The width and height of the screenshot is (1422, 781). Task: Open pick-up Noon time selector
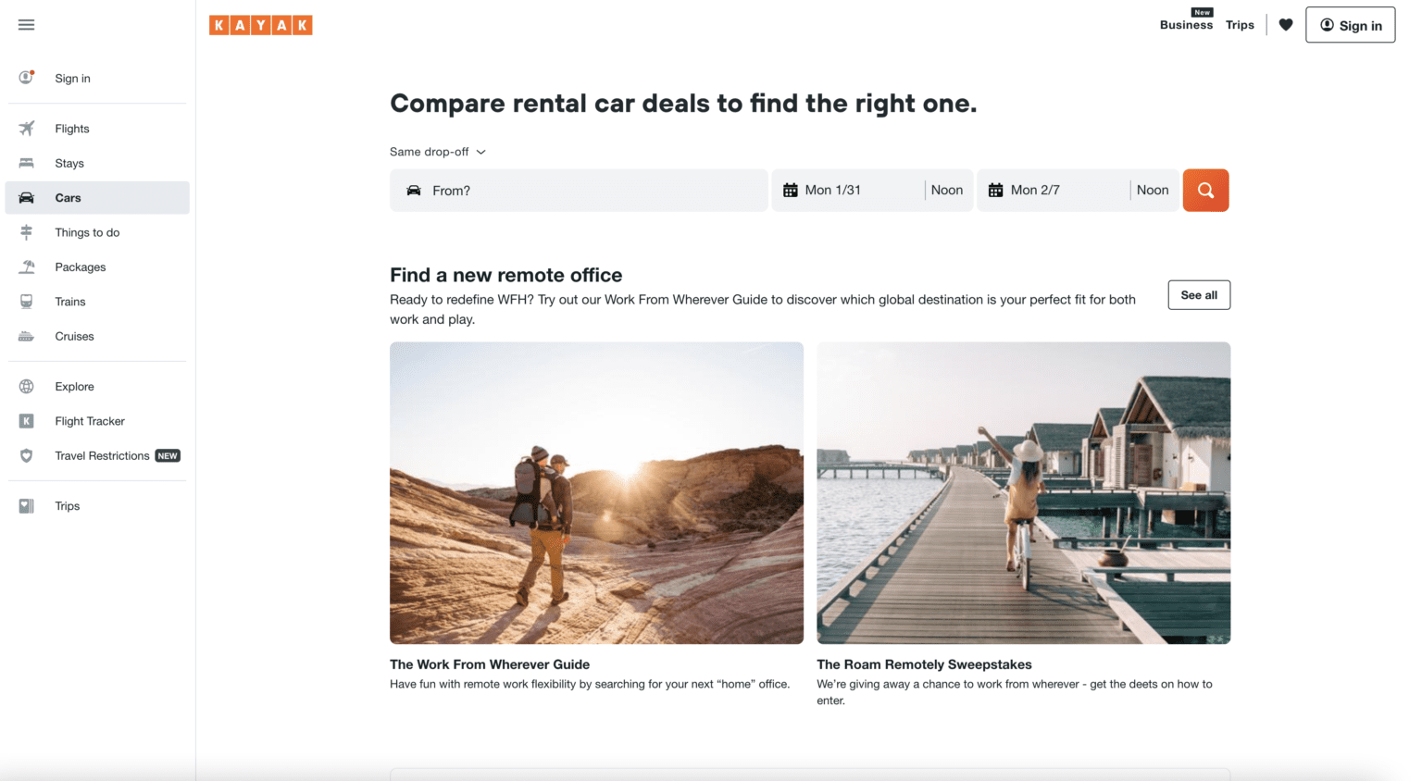(x=947, y=190)
